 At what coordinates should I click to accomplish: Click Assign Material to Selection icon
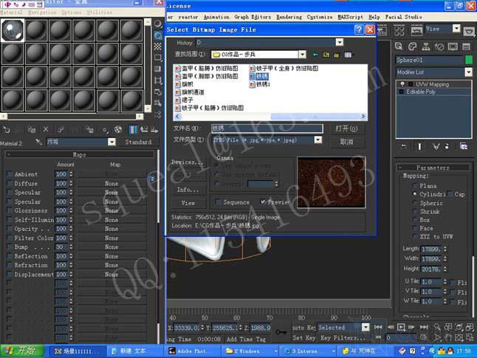pos(31,130)
